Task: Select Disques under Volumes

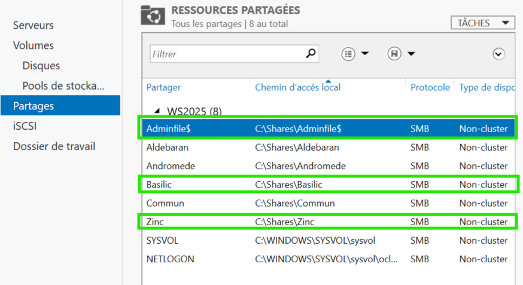Action: 41,66
